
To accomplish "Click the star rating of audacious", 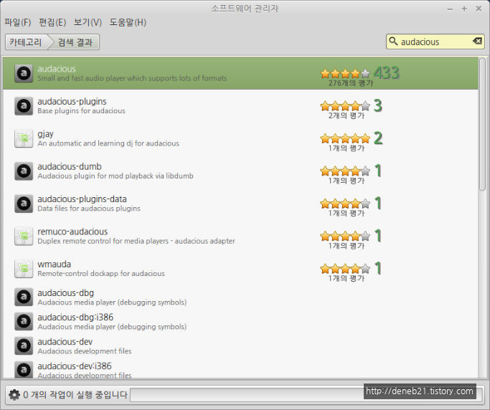I will pyautogui.click(x=345, y=73).
